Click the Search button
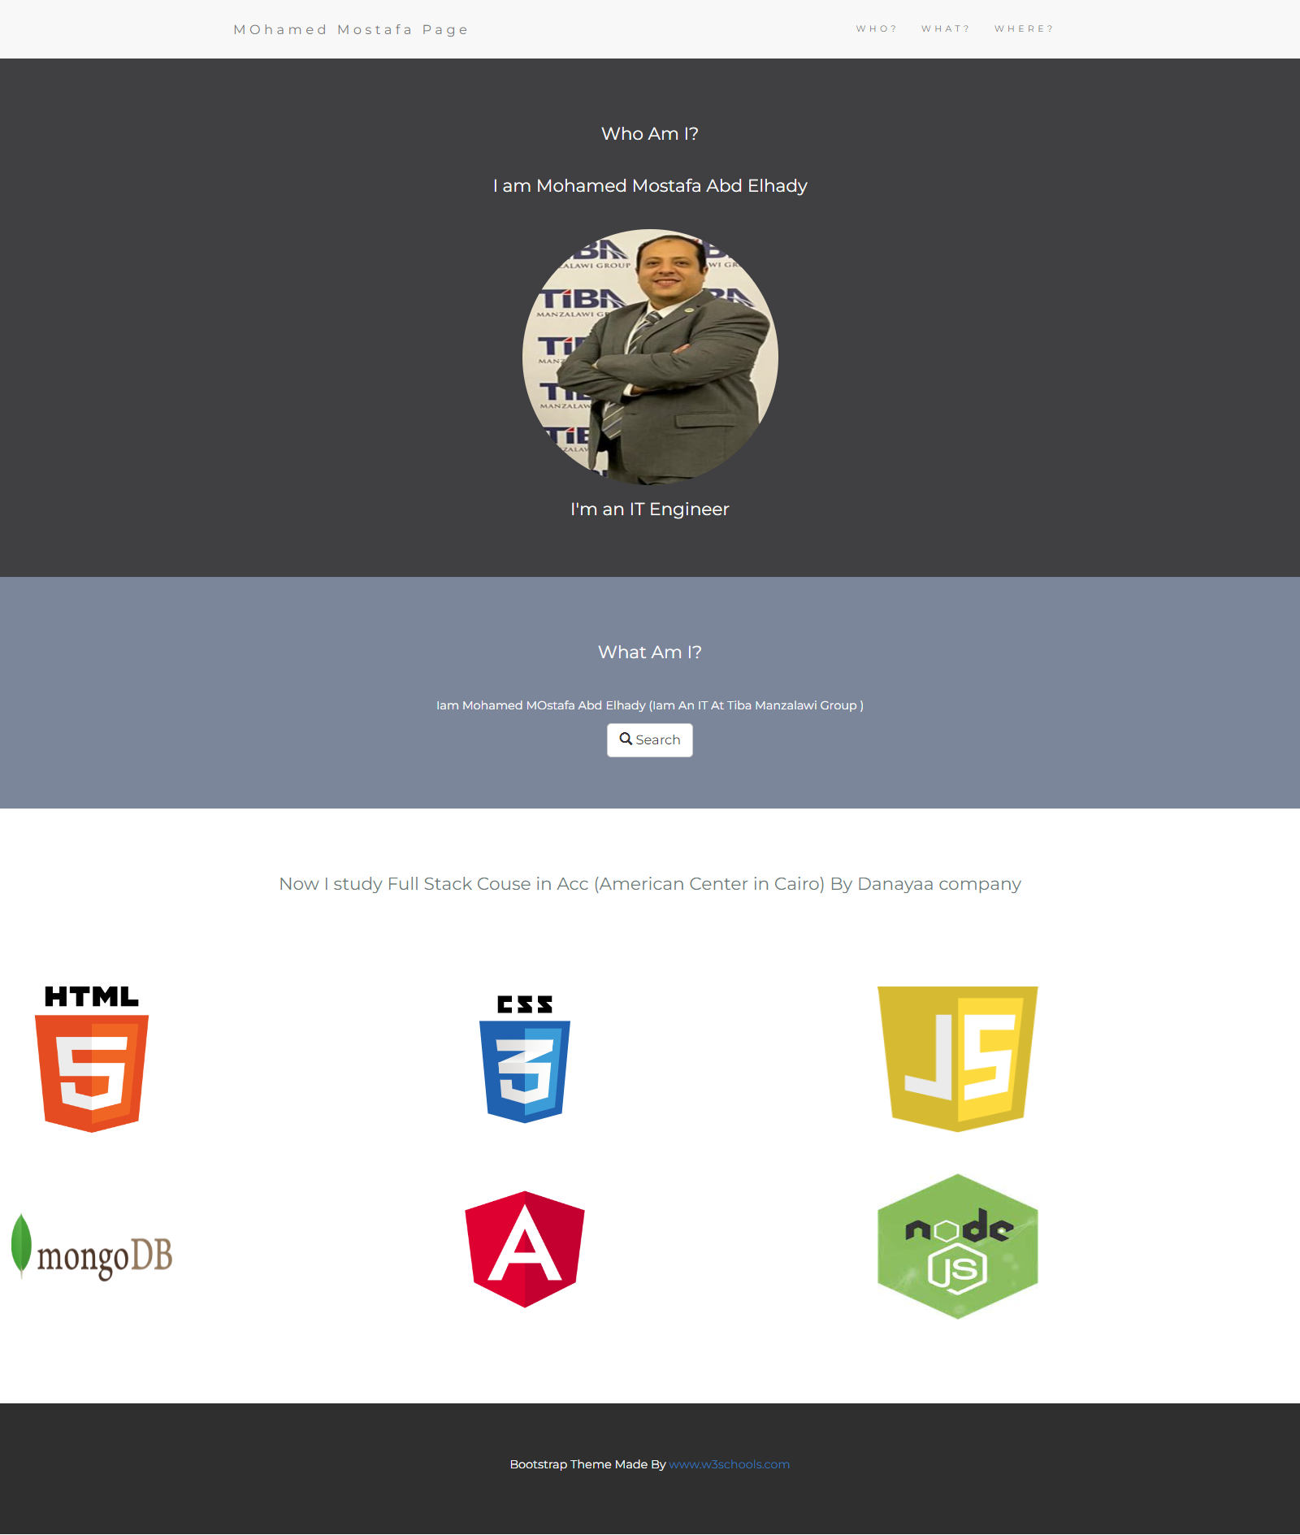This screenshot has width=1300, height=1535. tap(650, 740)
